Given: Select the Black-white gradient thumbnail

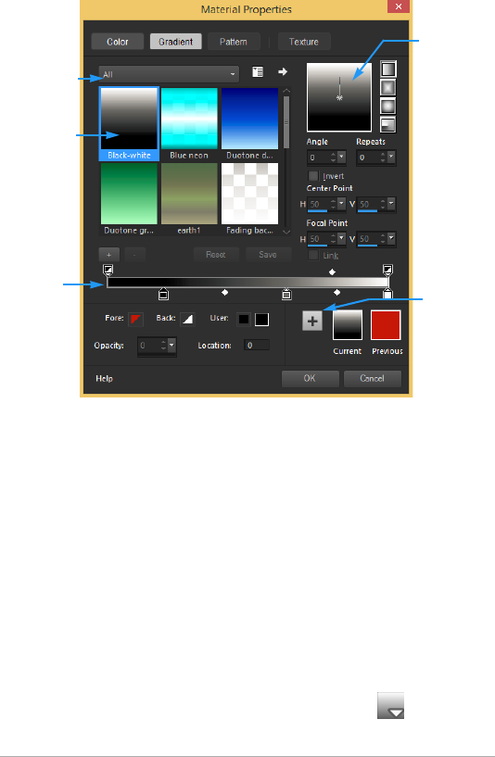Looking at the screenshot, I should click(x=129, y=123).
